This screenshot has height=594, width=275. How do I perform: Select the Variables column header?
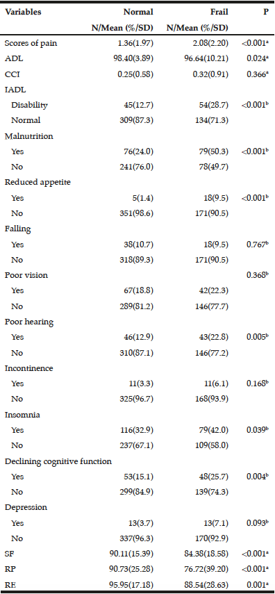23,12
